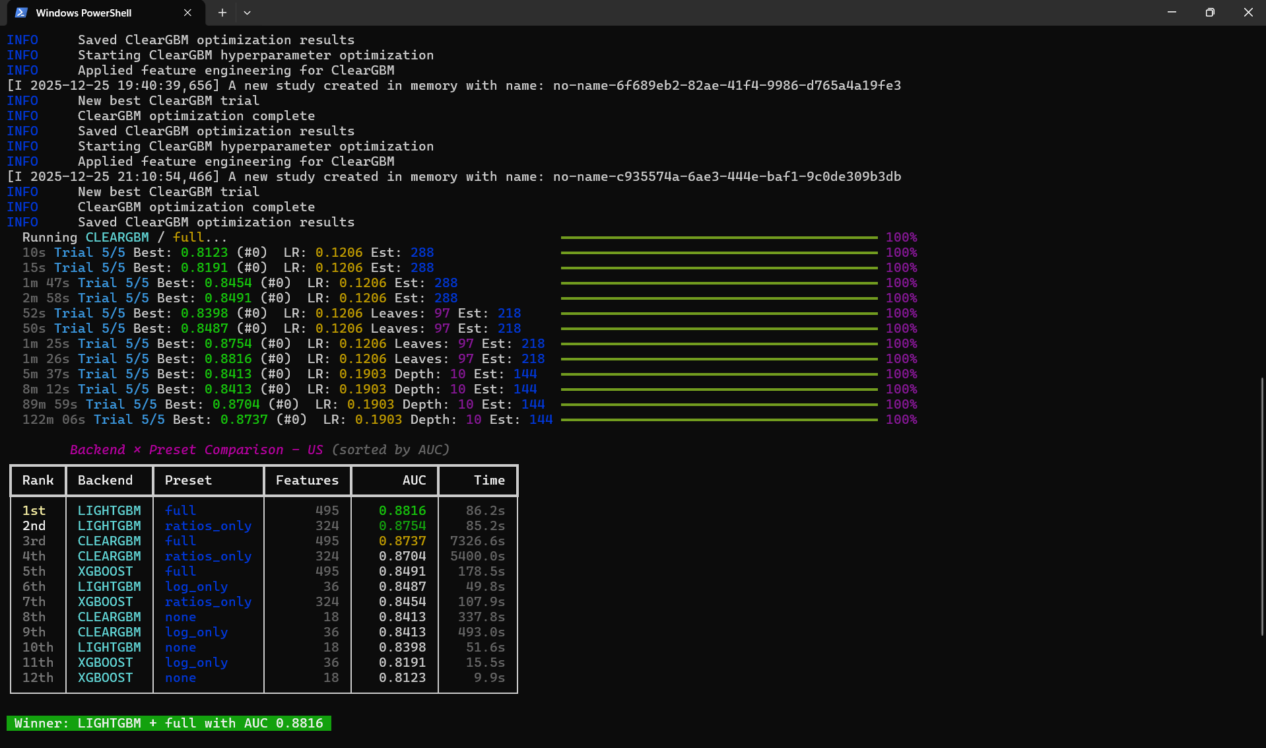
Task: Click the time cell "9.9s"
Action: coord(489,678)
